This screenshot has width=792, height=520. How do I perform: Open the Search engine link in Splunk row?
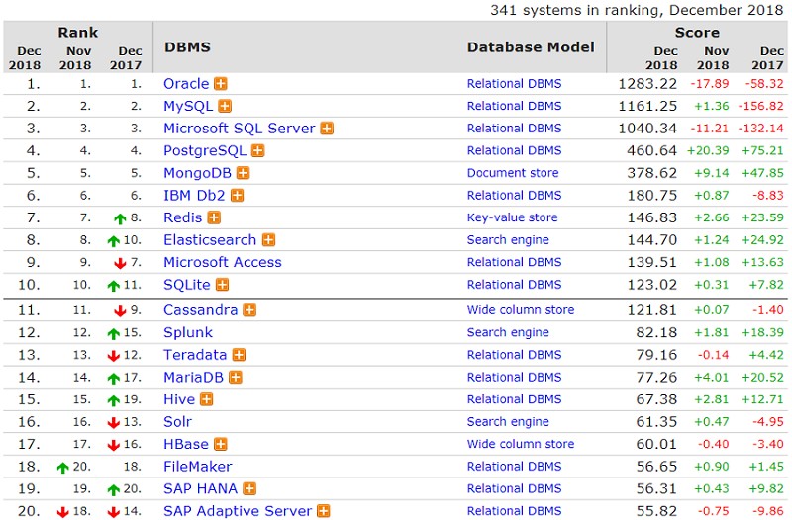pos(508,332)
